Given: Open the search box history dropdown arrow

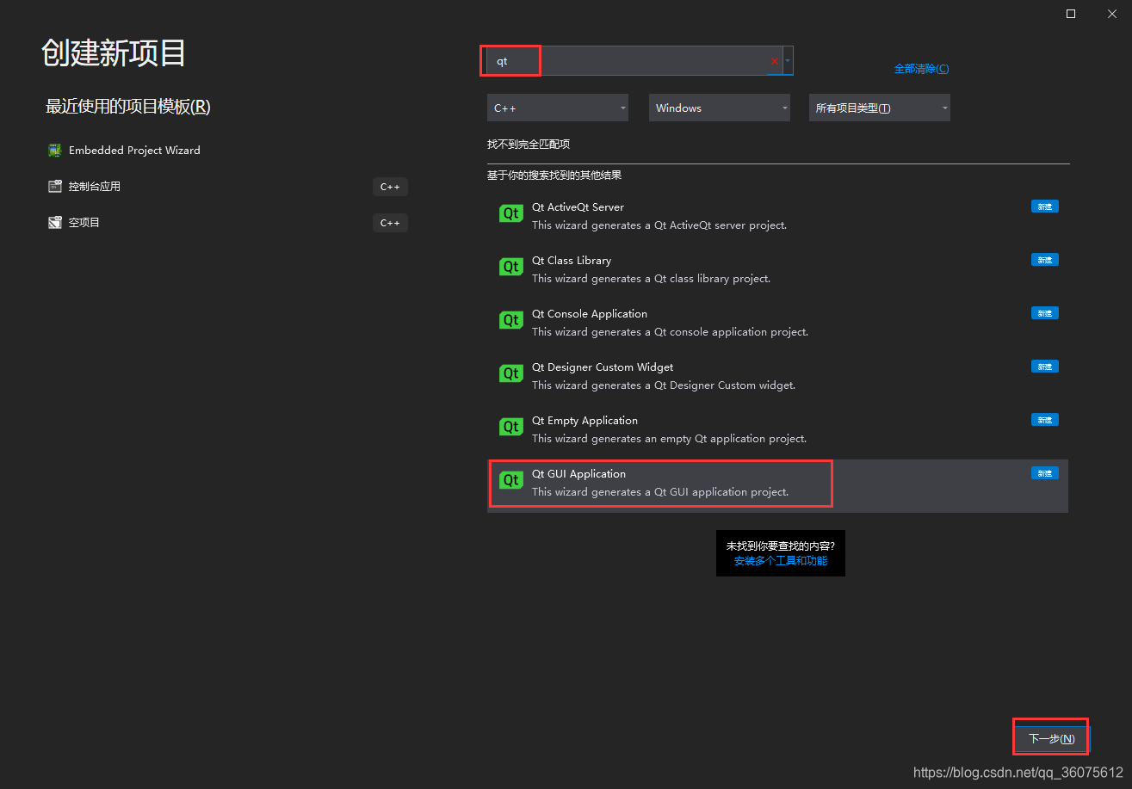Looking at the screenshot, I should click(788, 61).
